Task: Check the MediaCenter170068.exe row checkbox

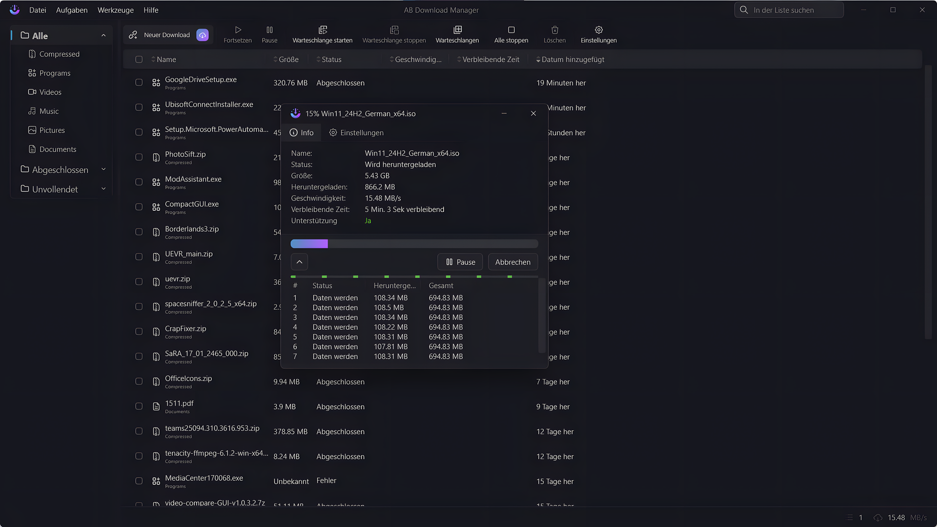Action: 139,481
